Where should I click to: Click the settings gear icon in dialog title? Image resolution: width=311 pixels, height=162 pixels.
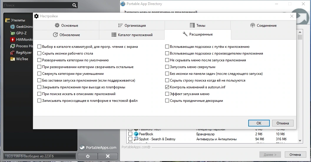[36, 16]
